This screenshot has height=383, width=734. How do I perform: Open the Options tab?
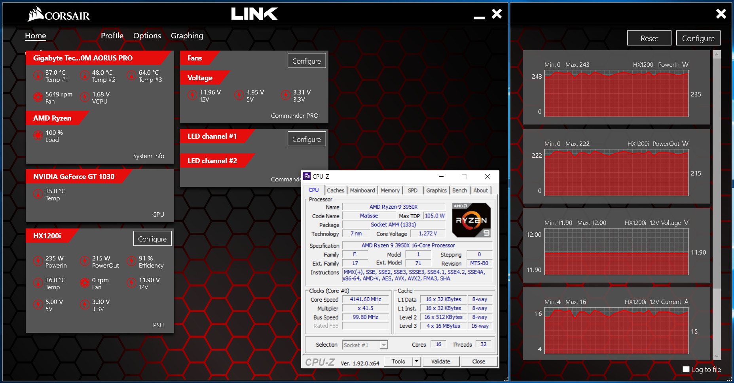pyautogui.click(x=147, y=36)
